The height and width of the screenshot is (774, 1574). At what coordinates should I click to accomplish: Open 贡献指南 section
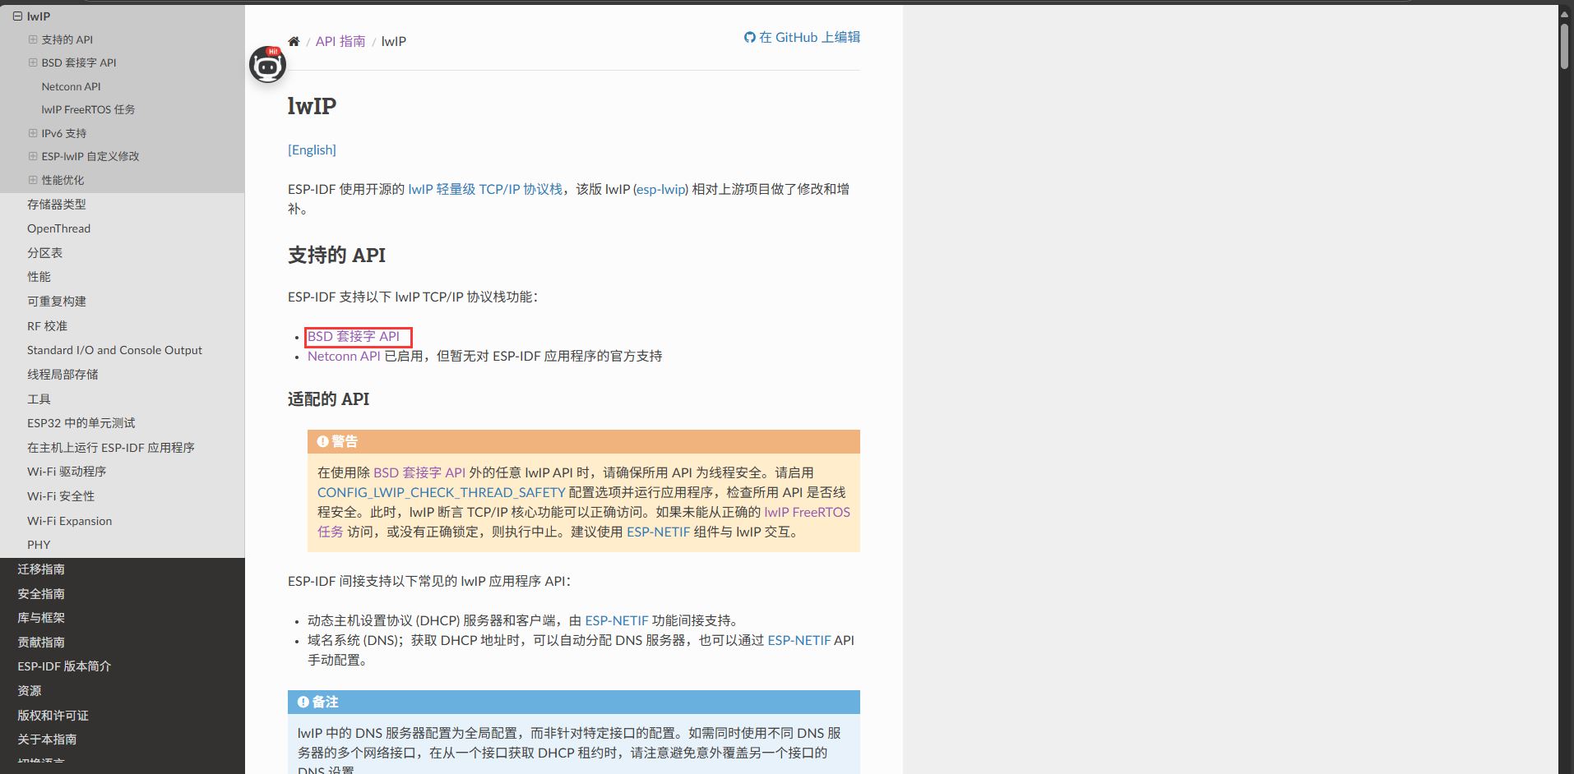41,643
